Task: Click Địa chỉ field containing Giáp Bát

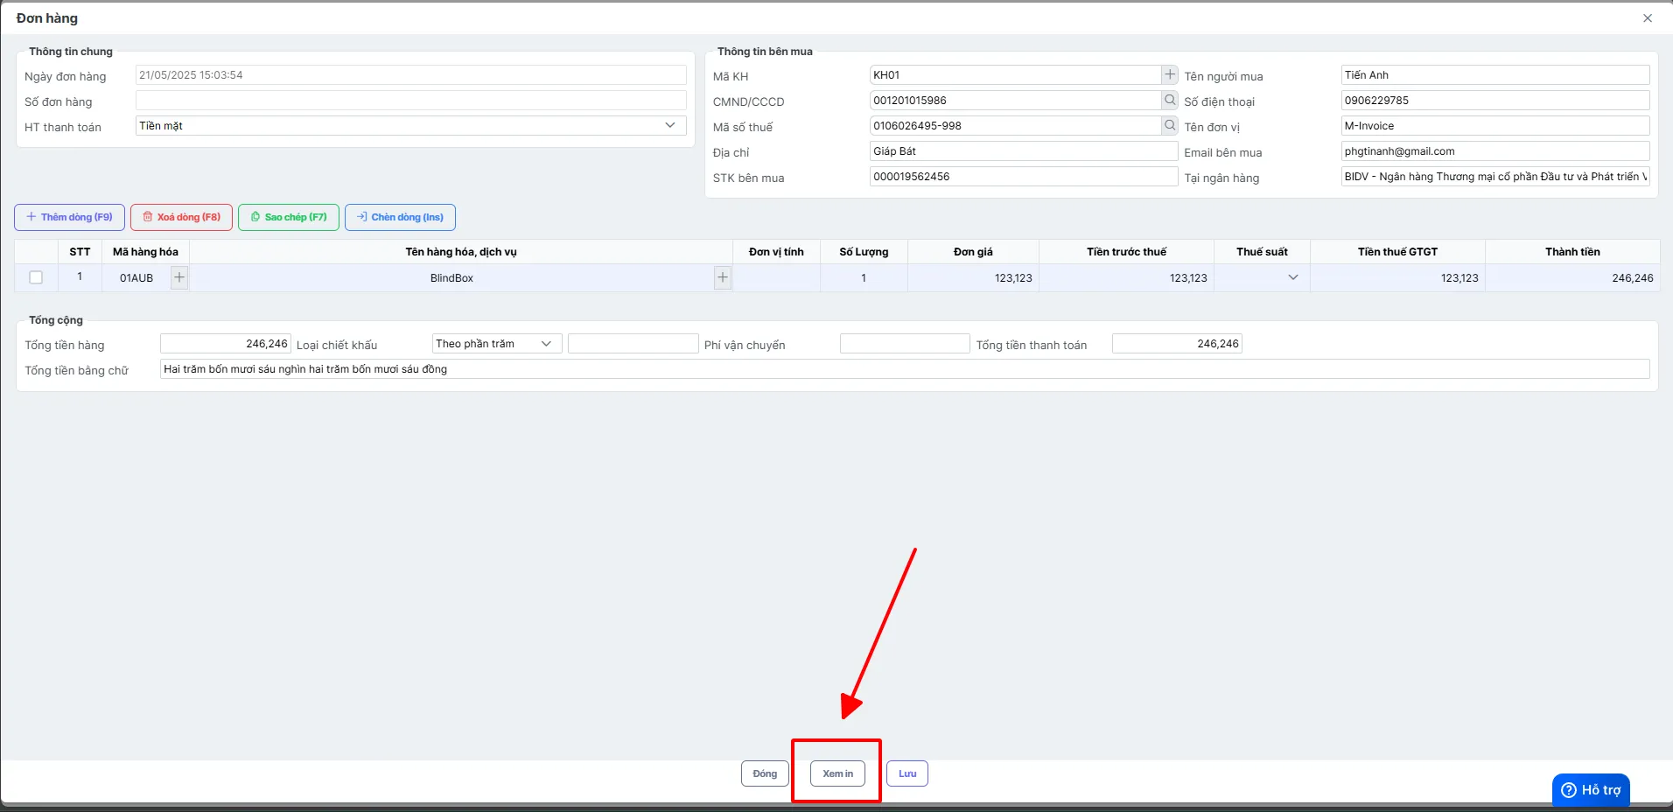Action: click(x=1024, y=151)
